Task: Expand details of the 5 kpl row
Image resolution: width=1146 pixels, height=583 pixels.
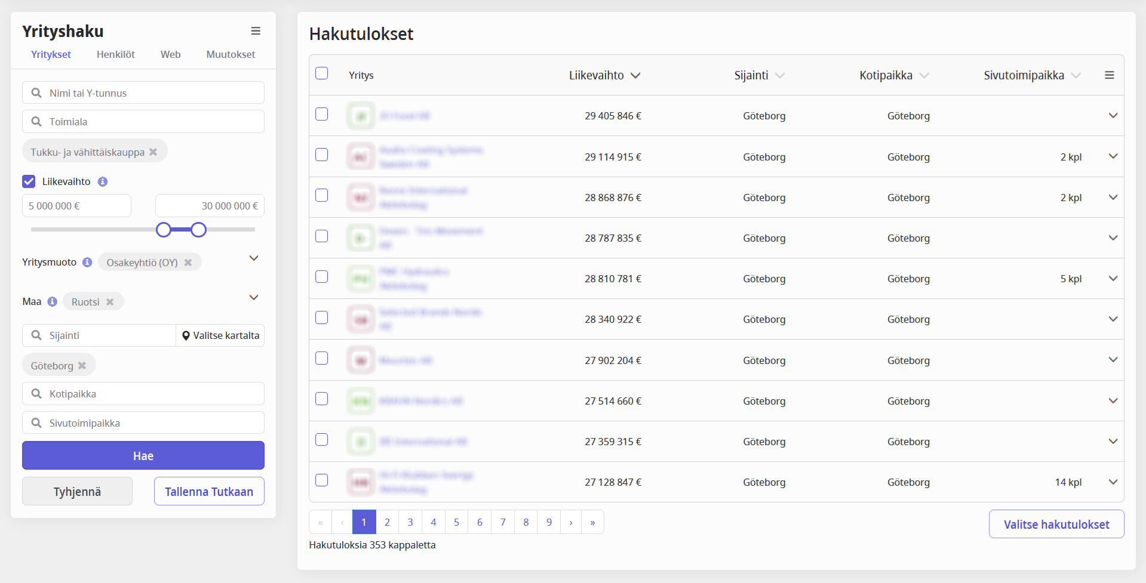Action: (x=1113, y=278)
